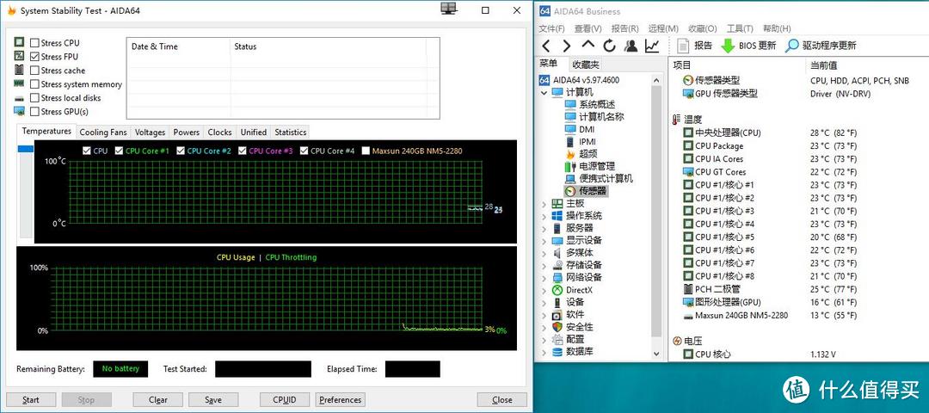Switch to the Statistics tab
The height and width of the screenshot is (413, 929).
(291, 133)
